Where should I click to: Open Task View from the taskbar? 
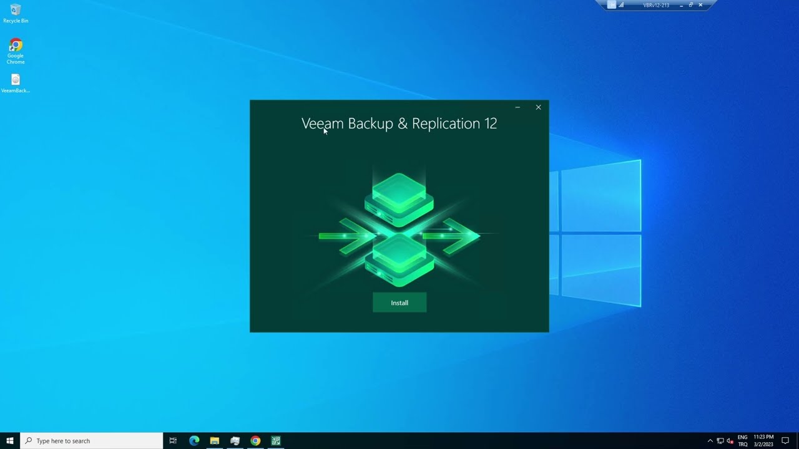[173, 441]
